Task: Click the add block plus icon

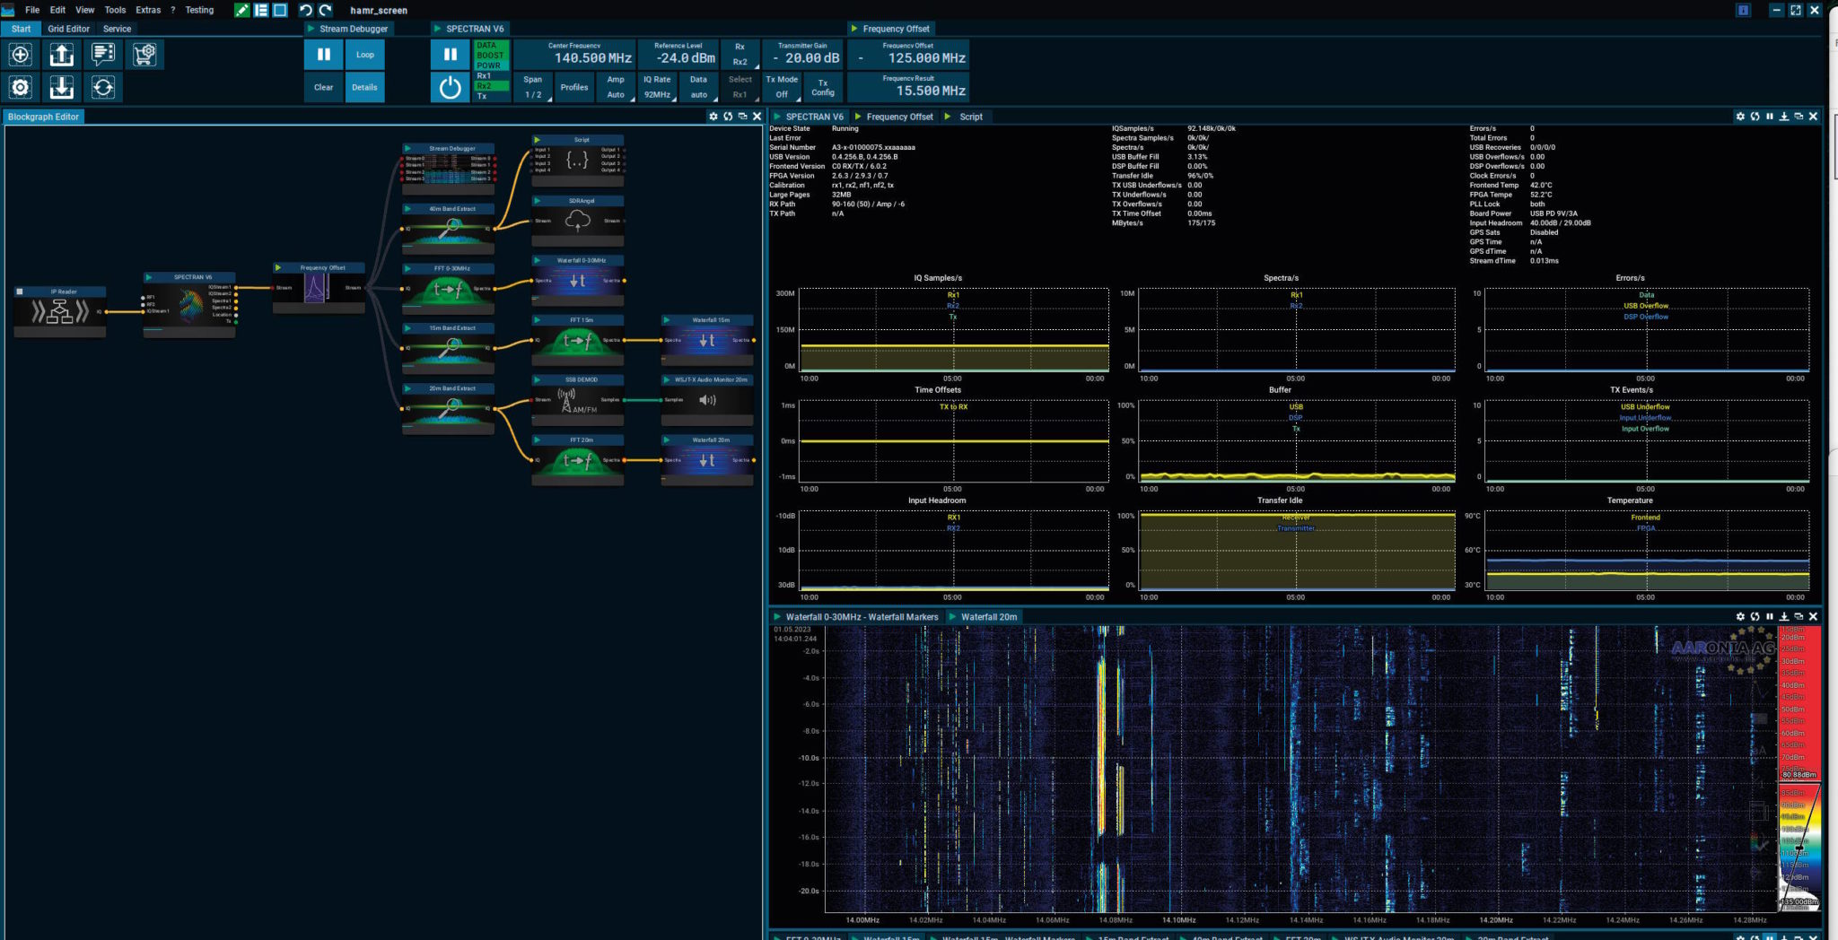Action: click(x=21, y=55)
